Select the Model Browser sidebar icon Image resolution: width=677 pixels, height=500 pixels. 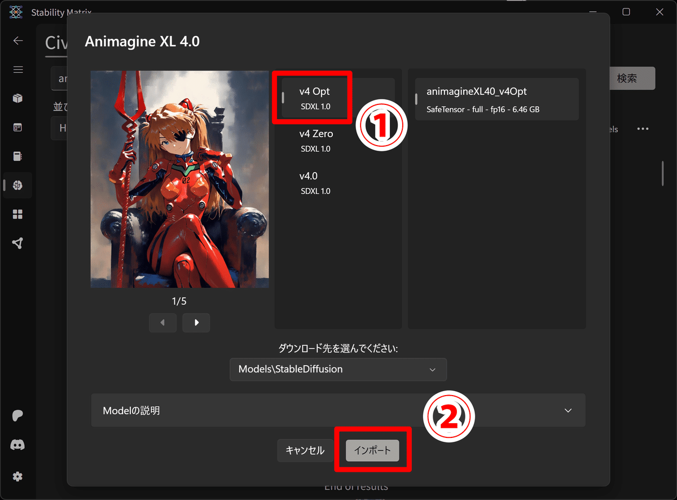coord(18,185)
